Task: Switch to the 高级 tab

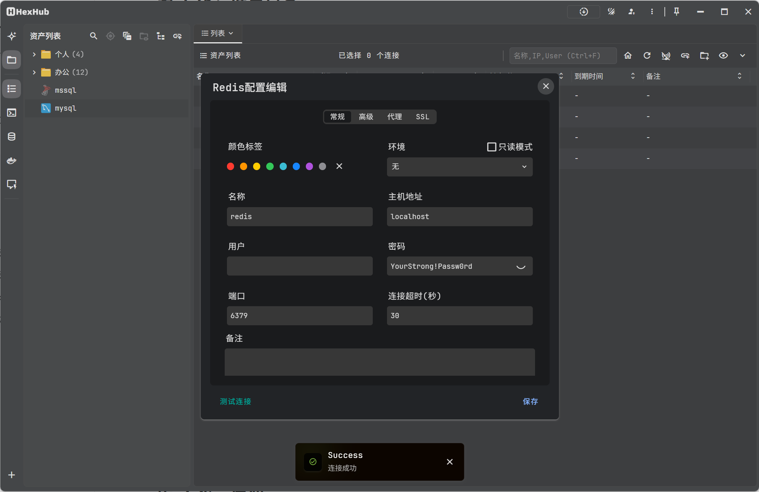Action: pyautogui.click(x=366, y=117)
